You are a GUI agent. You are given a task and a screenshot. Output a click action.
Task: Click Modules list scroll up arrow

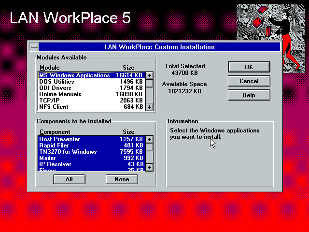click(x=149, y=75)
